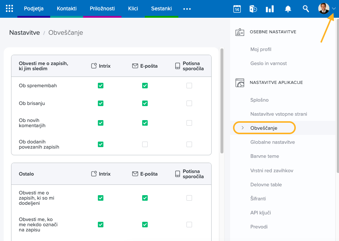The image size is (339, 241).
Task: Click the notification panel vertical scrollbar
Action: [x=222, y=100]
